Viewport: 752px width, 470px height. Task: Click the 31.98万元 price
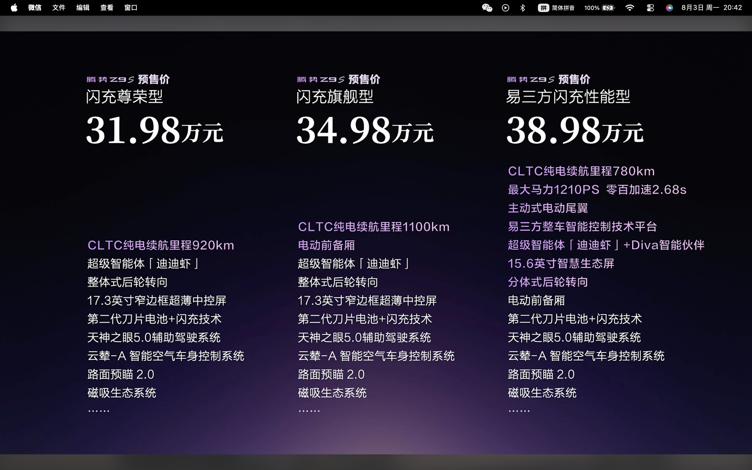pyautogui.click(x=154, y=130)
